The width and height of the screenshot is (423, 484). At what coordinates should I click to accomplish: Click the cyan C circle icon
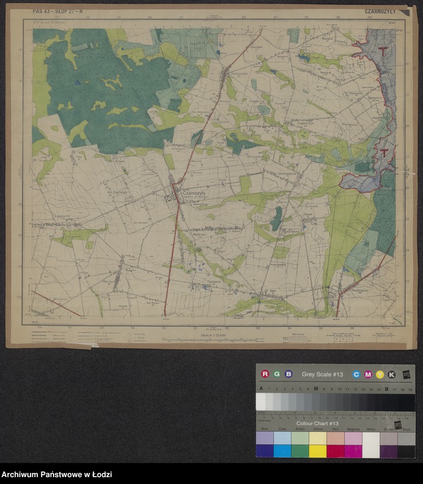(x=356, y=375)
